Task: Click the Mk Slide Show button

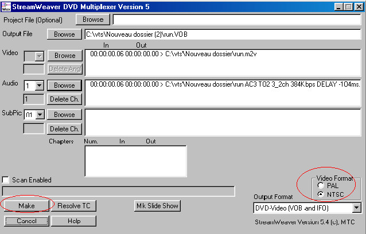Action: pos(157,206)
